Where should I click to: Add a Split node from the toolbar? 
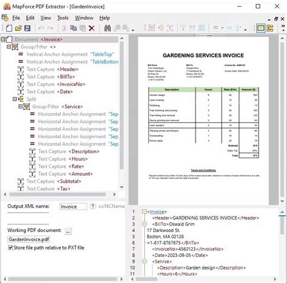(161, 28)
